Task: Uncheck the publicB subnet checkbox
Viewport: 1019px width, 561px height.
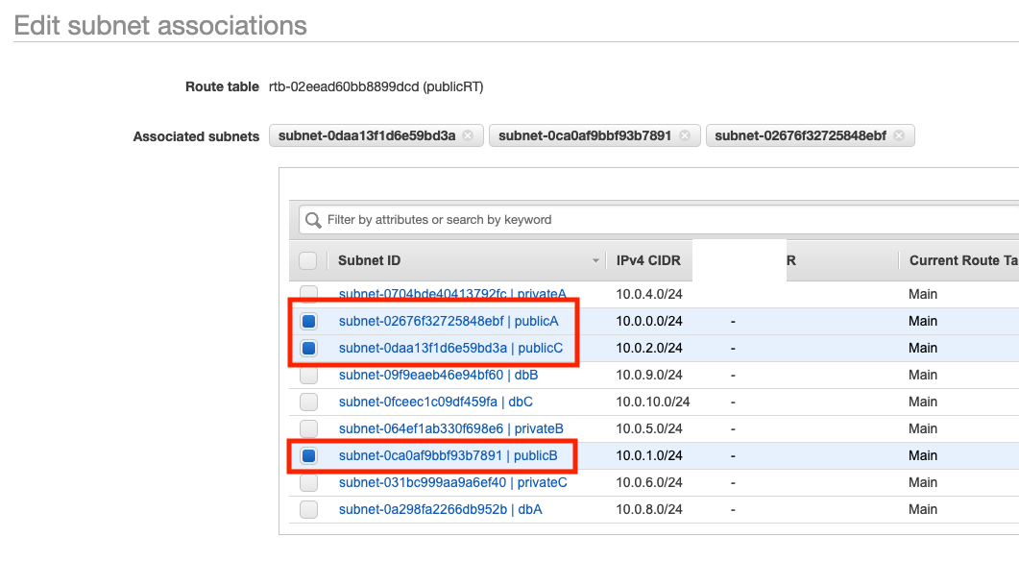Action: [308, 455]
